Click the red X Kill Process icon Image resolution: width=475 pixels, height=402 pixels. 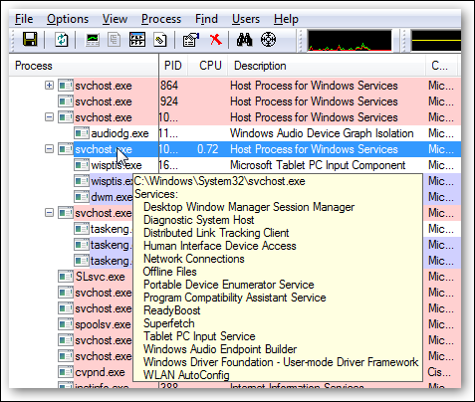point(216,40)
